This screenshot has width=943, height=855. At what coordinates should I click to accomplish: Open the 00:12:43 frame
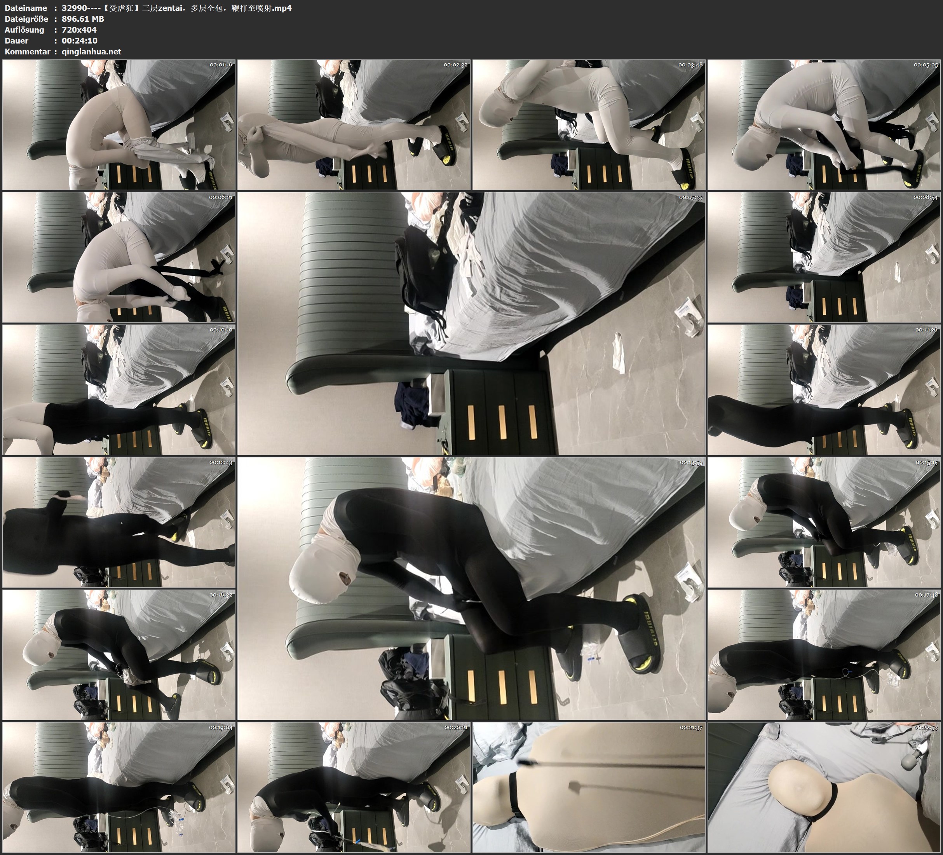(x=119, y=522)
